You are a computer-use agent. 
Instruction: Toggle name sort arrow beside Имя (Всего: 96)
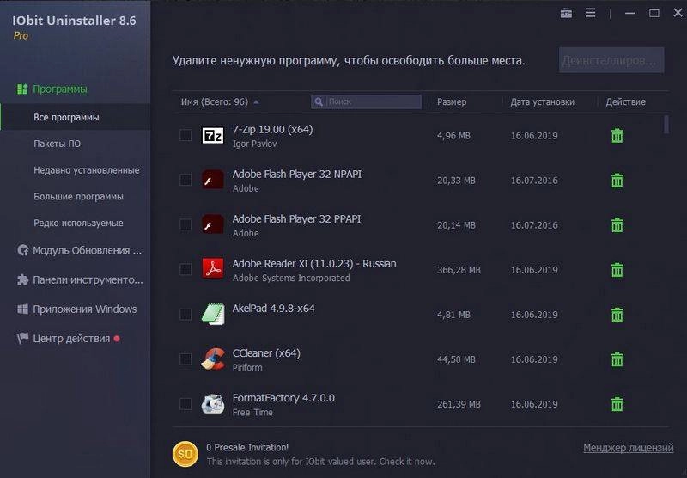click(x=256, y=102)
